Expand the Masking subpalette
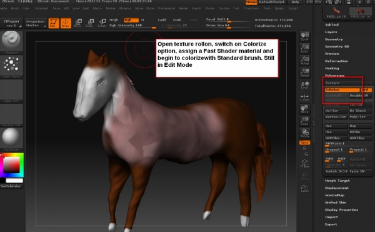 332,68
